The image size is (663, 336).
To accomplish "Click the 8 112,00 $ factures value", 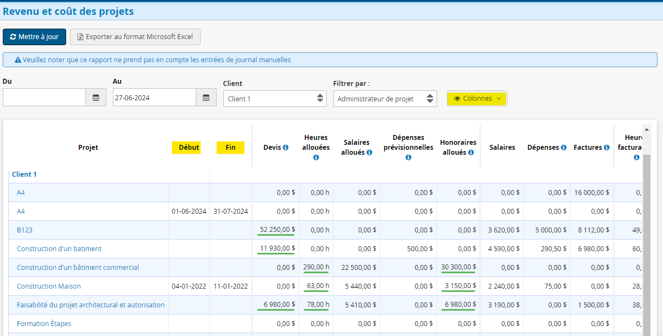I will pyautogui.click(x=594, y=230).
